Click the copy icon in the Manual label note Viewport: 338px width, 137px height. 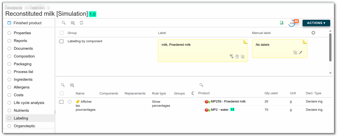(295, 52)
